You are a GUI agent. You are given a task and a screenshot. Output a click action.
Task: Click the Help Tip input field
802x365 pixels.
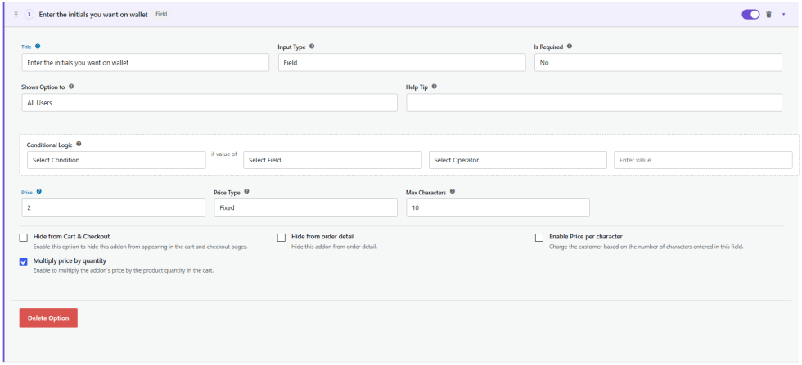click(594, 102)
